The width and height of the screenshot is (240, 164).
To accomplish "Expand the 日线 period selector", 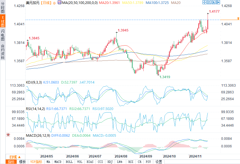I will pyautogui.click(x=15, y=157).
